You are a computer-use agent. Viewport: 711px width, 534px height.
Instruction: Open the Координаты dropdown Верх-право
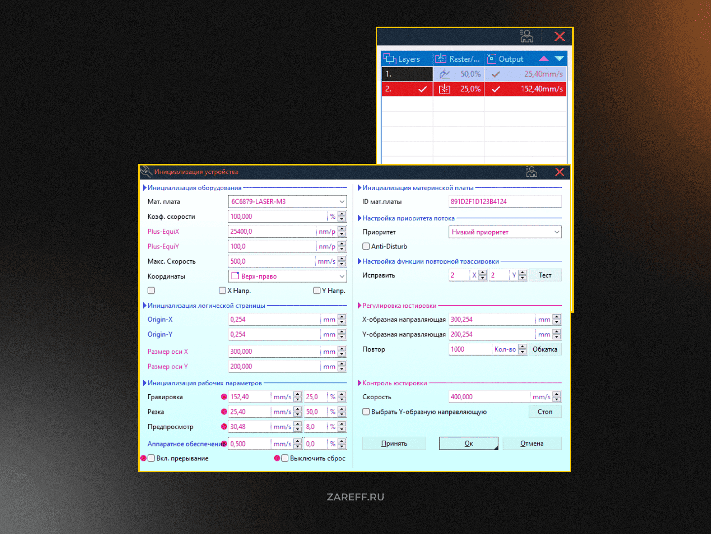point(342,276)
